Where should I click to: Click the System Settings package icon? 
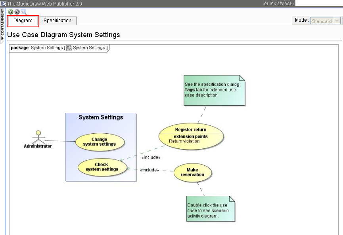click(69, 48)
